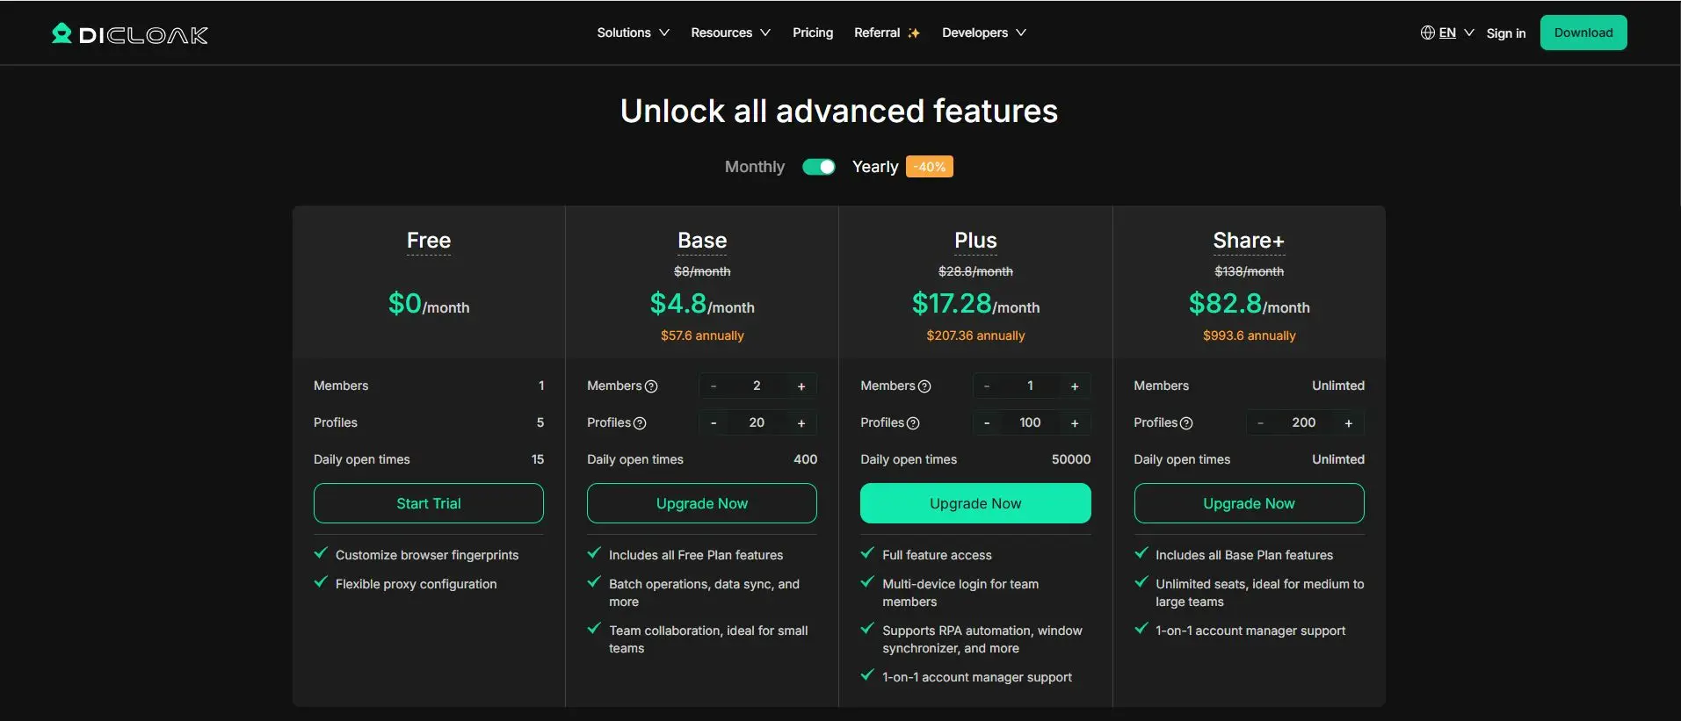This screenshot has height=721, width=1681.
Task: Click the Start Trial button
Action: click(428, 503)
